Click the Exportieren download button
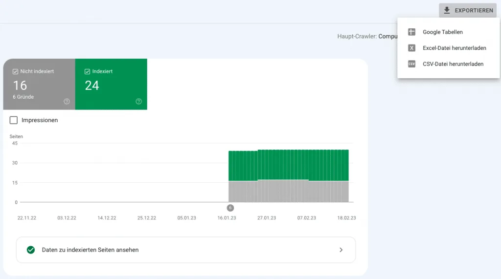The width and height of the screenshot is (501, 279). [467, 10]
